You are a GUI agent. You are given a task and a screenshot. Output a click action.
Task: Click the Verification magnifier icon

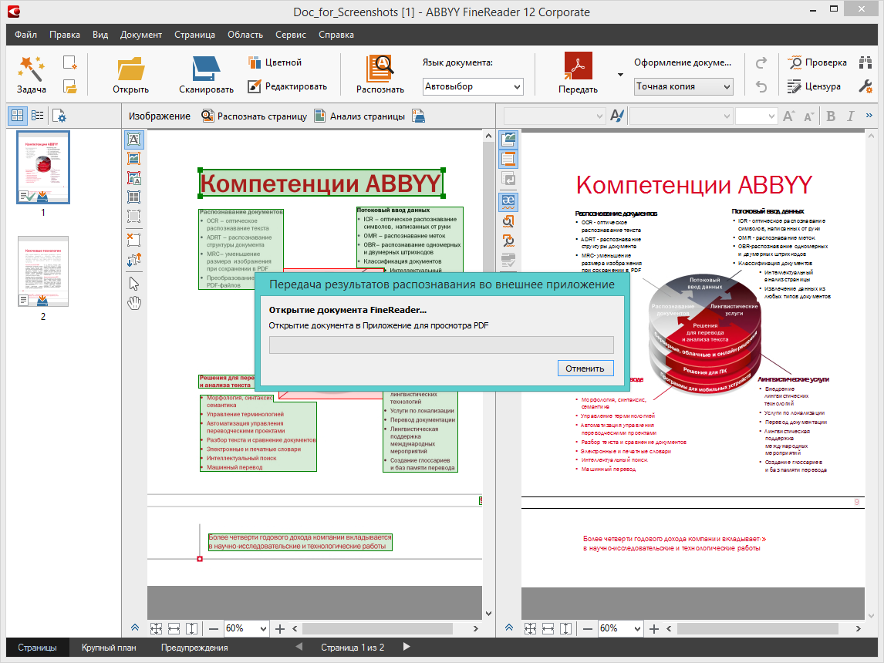(795, 62)
